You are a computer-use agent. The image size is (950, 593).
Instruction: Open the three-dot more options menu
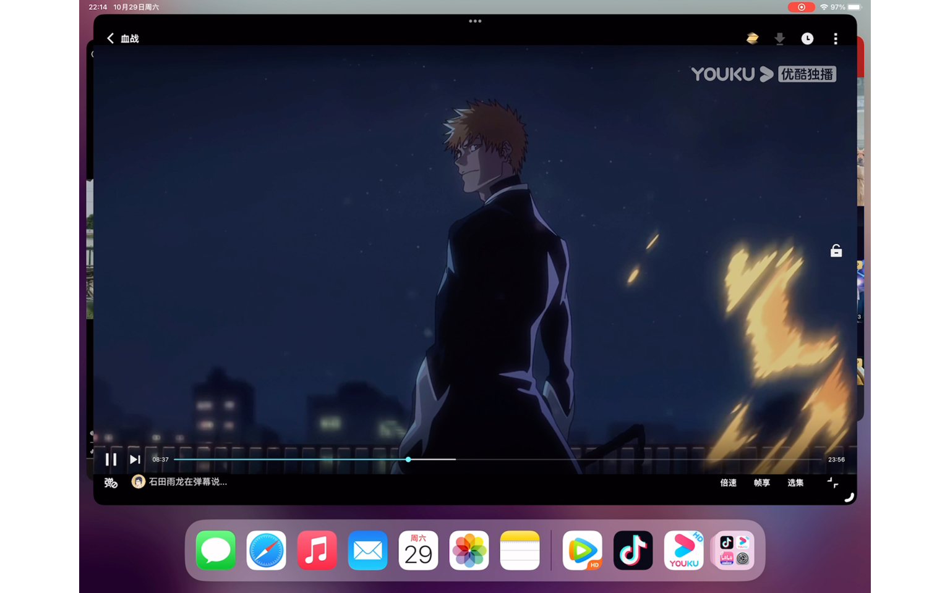pyautogui.click(x=836, y=38)
